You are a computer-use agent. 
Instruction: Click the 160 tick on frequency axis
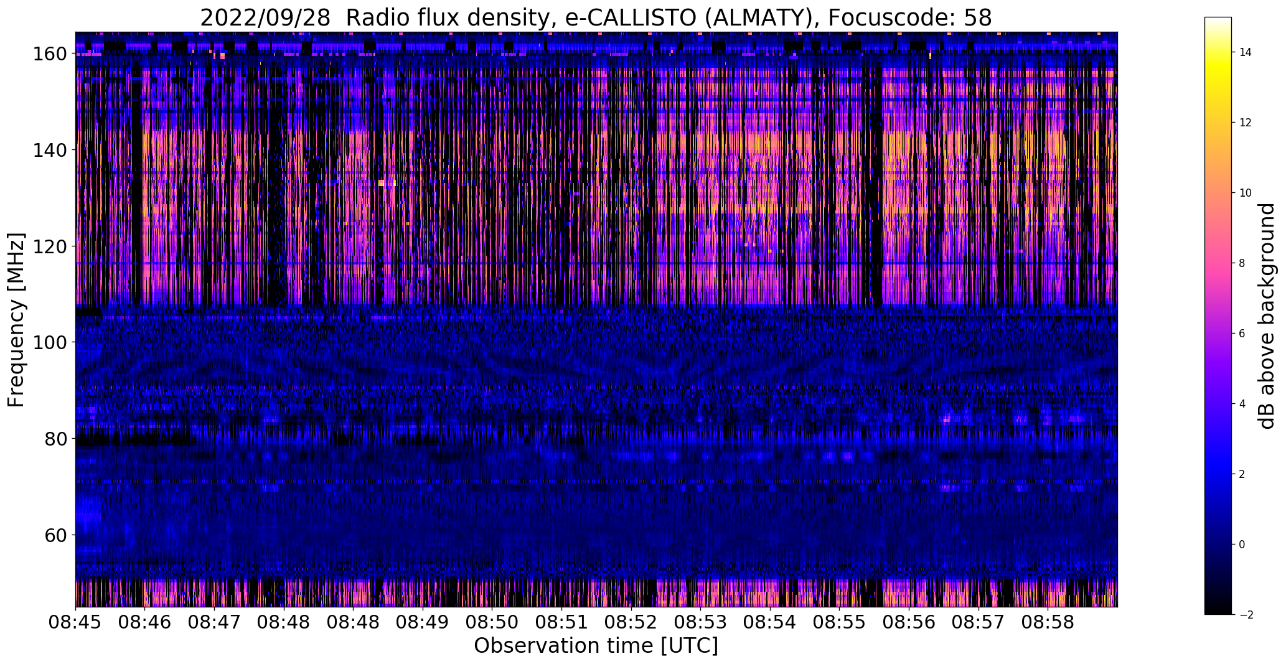pyautogui.click(x=50, y=54)
